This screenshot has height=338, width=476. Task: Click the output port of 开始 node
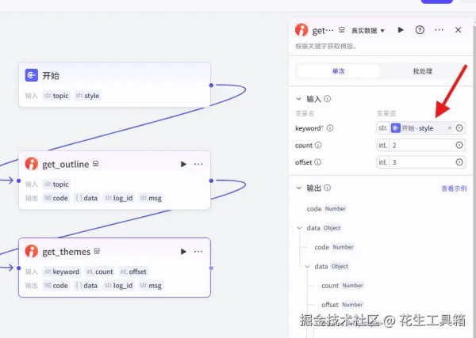pyautogui.click(x=211, y=85)
